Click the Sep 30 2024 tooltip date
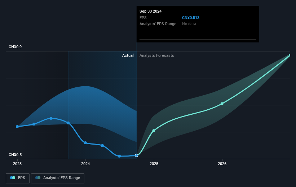The image size is (296, 187). pyautogui.click(x=150, y=11)
